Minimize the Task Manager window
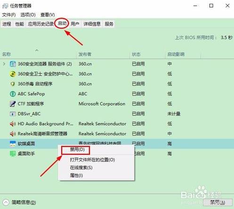This screenshot has height=209, width=234. 195,6
